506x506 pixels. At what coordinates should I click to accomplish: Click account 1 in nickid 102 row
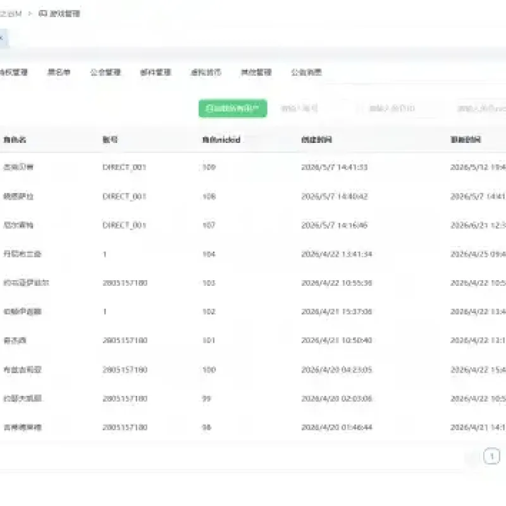104,312
